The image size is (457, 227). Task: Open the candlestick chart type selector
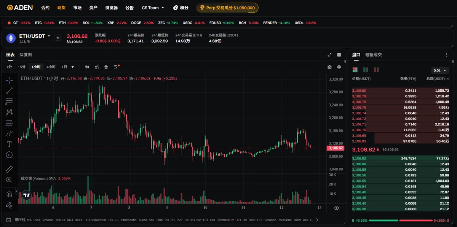(87, 67)
